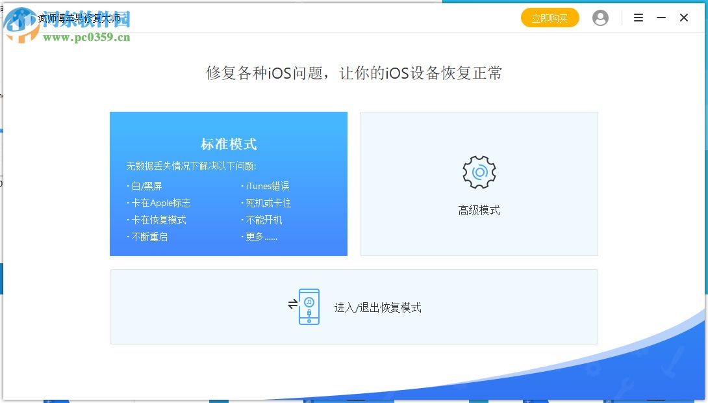Click the gear icon in the 高级模式 panel
Viewport: 708px width, 403px height.
tap(479, 172)
